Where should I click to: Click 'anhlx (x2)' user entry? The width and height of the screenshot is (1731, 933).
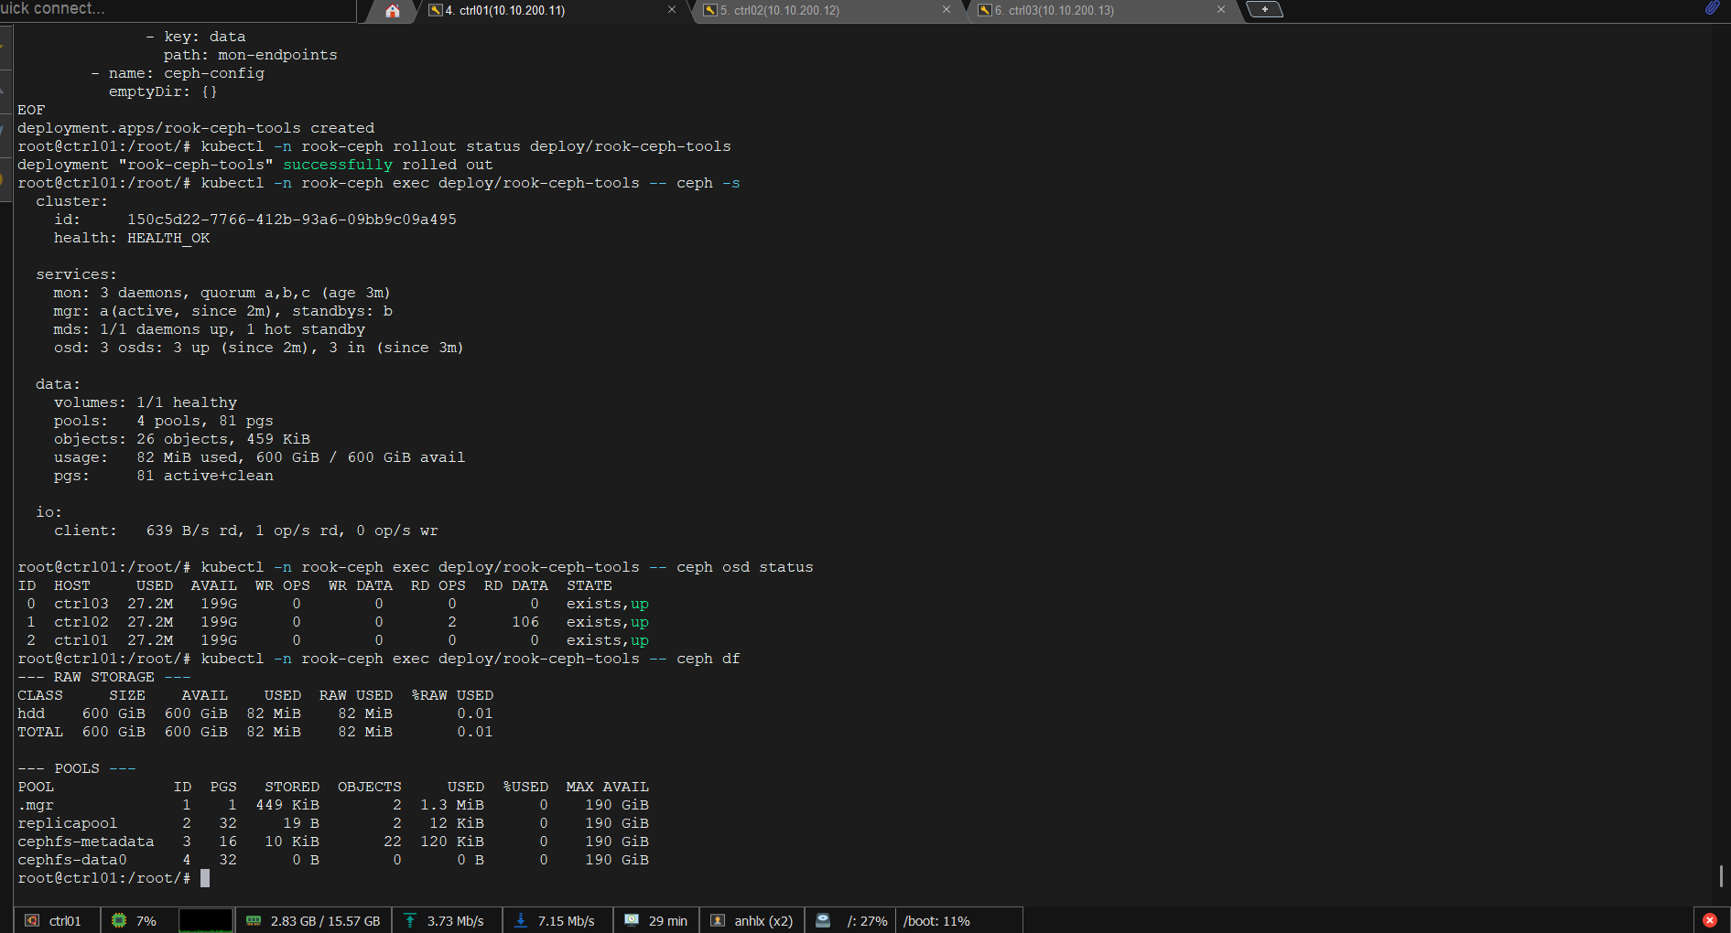pyautogui.click(x=763, y=921)
